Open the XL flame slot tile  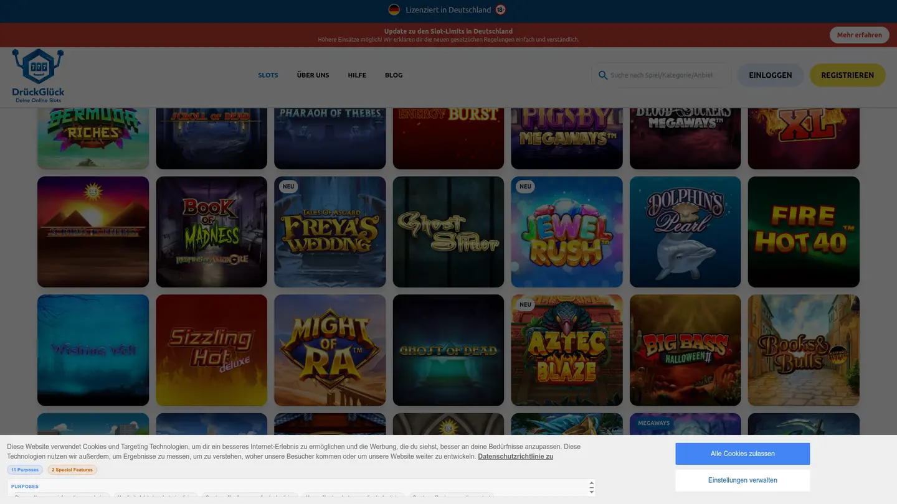click(804, 138)
